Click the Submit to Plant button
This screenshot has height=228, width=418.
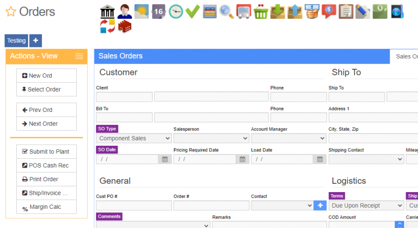47,151
